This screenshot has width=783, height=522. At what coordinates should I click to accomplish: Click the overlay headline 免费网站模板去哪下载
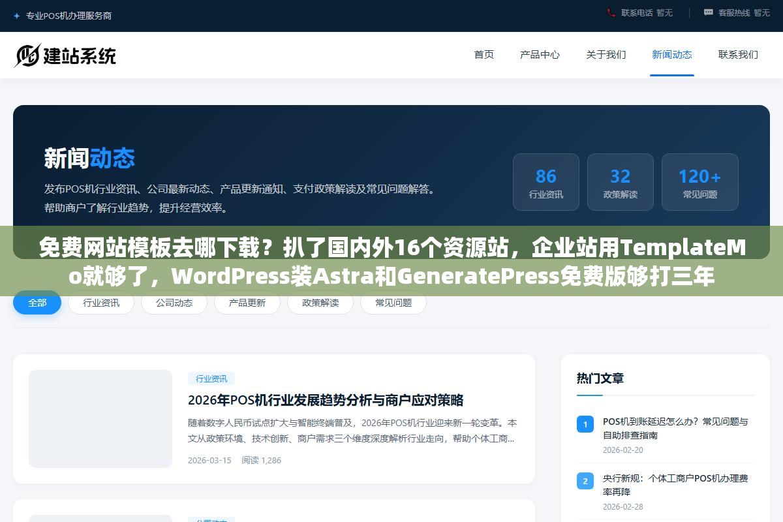click(x=391, y=262)
